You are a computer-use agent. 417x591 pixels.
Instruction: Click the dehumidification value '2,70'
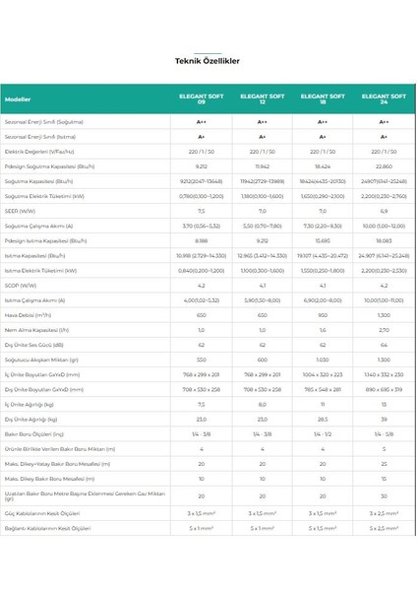(x=384, y=330)
